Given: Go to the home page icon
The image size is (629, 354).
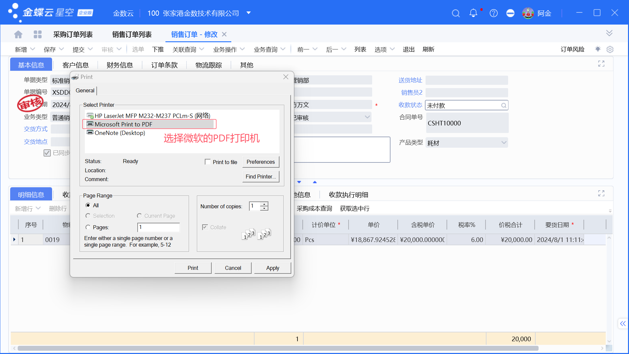Looking at the screenshot, I should (18, 34).
